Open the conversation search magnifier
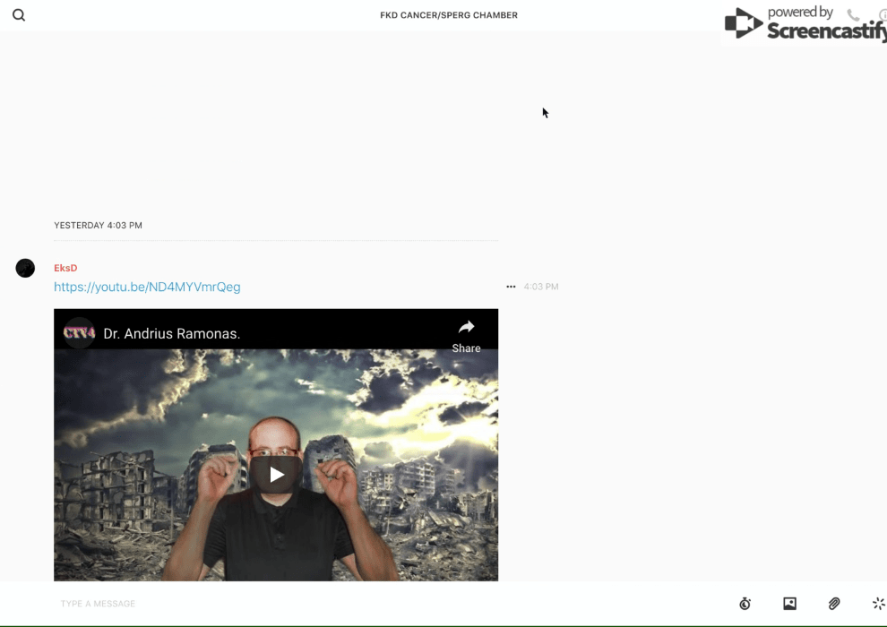This screenshot has width=887, height=627. coord(19,15)
